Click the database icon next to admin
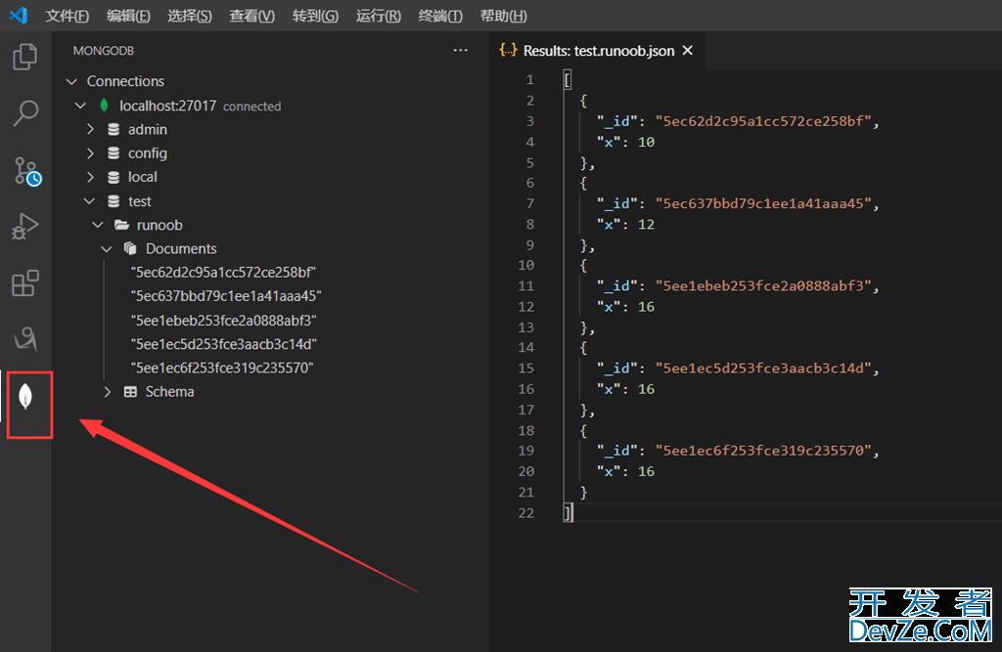1002x652 pixels. [x=114, y=130]
